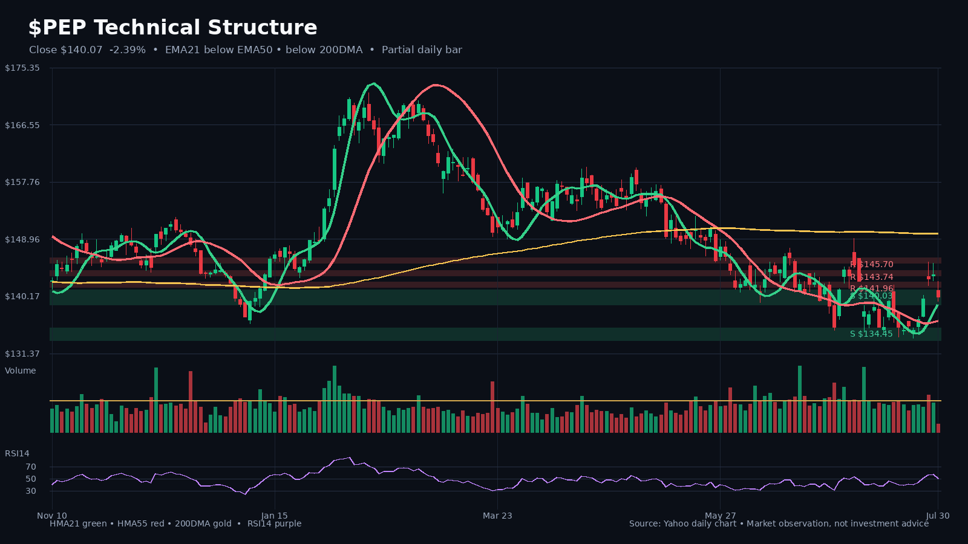Click the "Source: Yahoo daily chart" credit
This screenshot has width=968, height=544.
click(x=682, y=523)
